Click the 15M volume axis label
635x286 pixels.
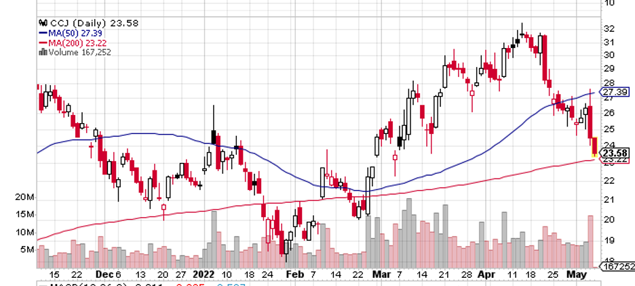pyautogui.click(x=25, y=215)
